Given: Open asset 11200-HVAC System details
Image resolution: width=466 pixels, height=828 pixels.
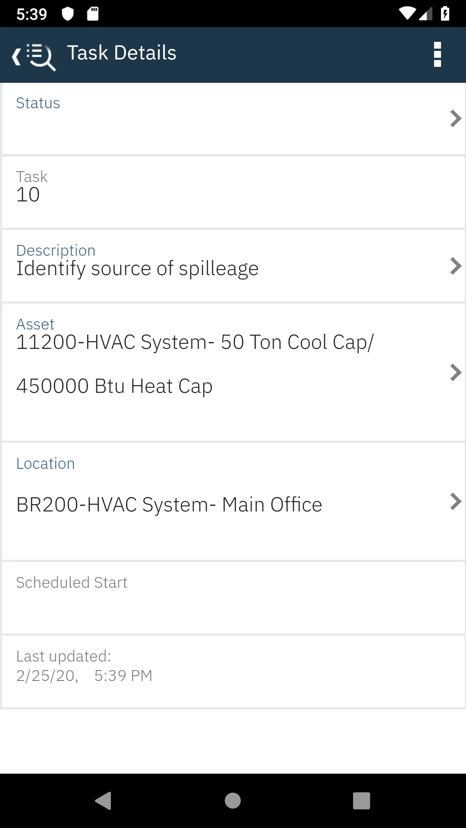Looking at the screenshot, I should click(195, 364).
